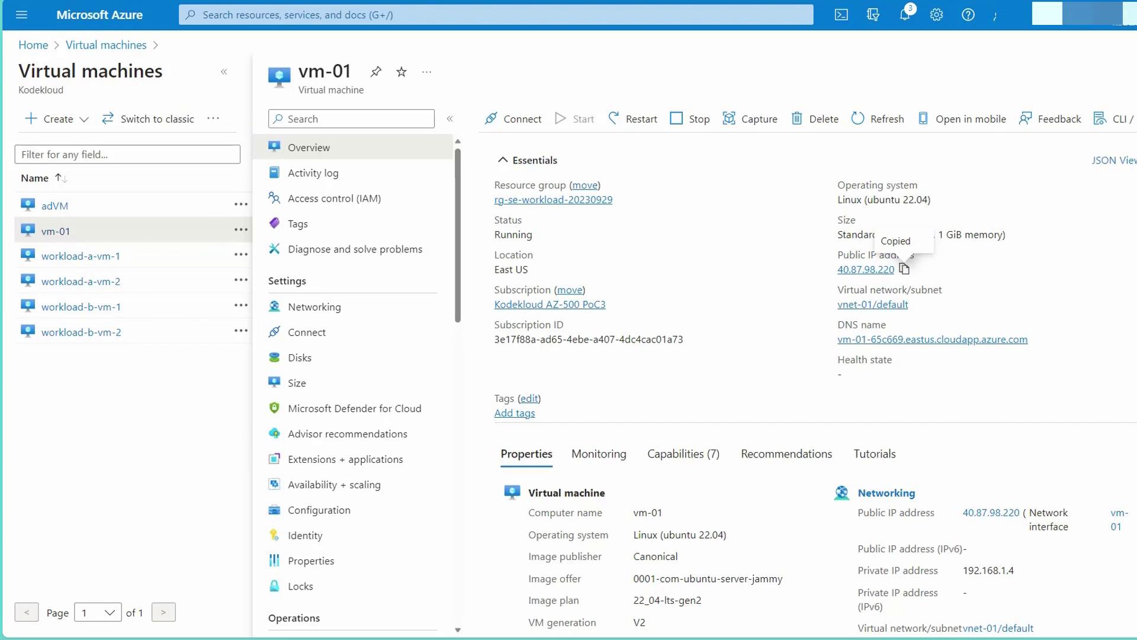Copy the public IP address
The image size is (1137, 640).
click(904, 269)
